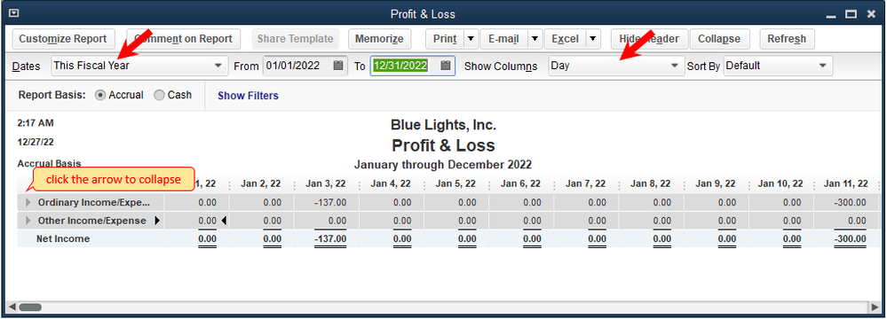Click the Collapse button
The width and height of the screenshot is (887, 319).
pyautogui.click(x=719, y=39)
